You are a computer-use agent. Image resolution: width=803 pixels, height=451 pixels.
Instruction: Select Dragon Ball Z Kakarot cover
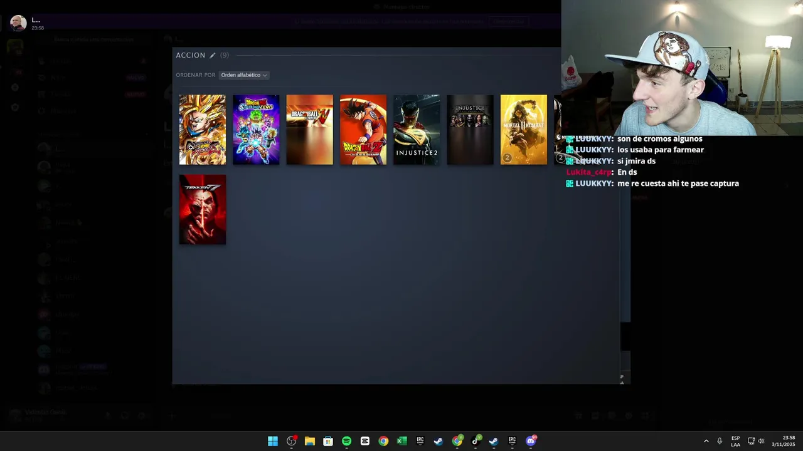[363, 130]
